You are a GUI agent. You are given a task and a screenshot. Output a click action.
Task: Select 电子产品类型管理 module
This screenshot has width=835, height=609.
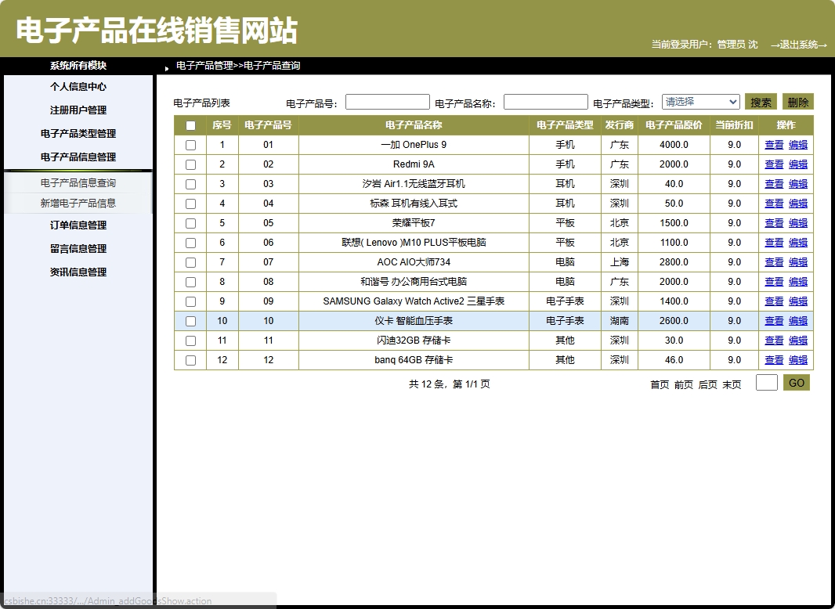[x=78, y=134]
